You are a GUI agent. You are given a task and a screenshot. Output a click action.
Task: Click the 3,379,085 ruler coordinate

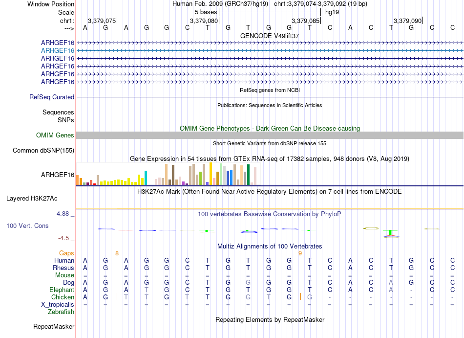point(306,21)
